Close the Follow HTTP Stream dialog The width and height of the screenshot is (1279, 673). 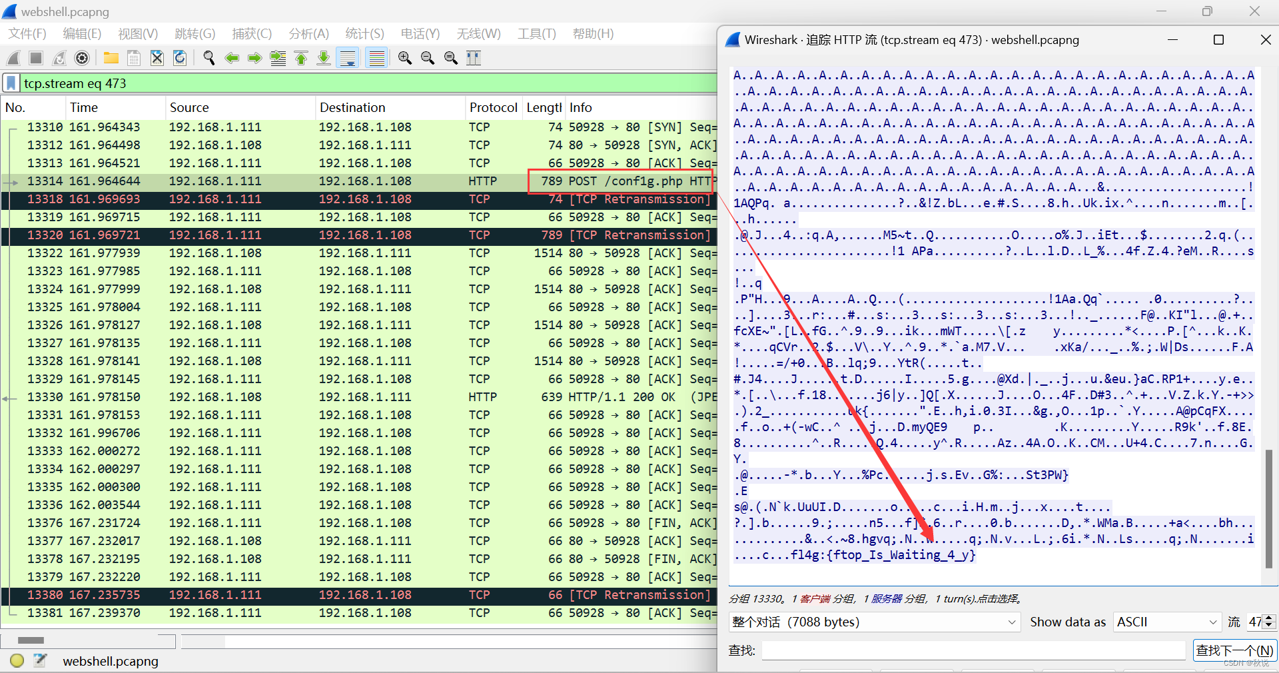(x=1265, y=40)
